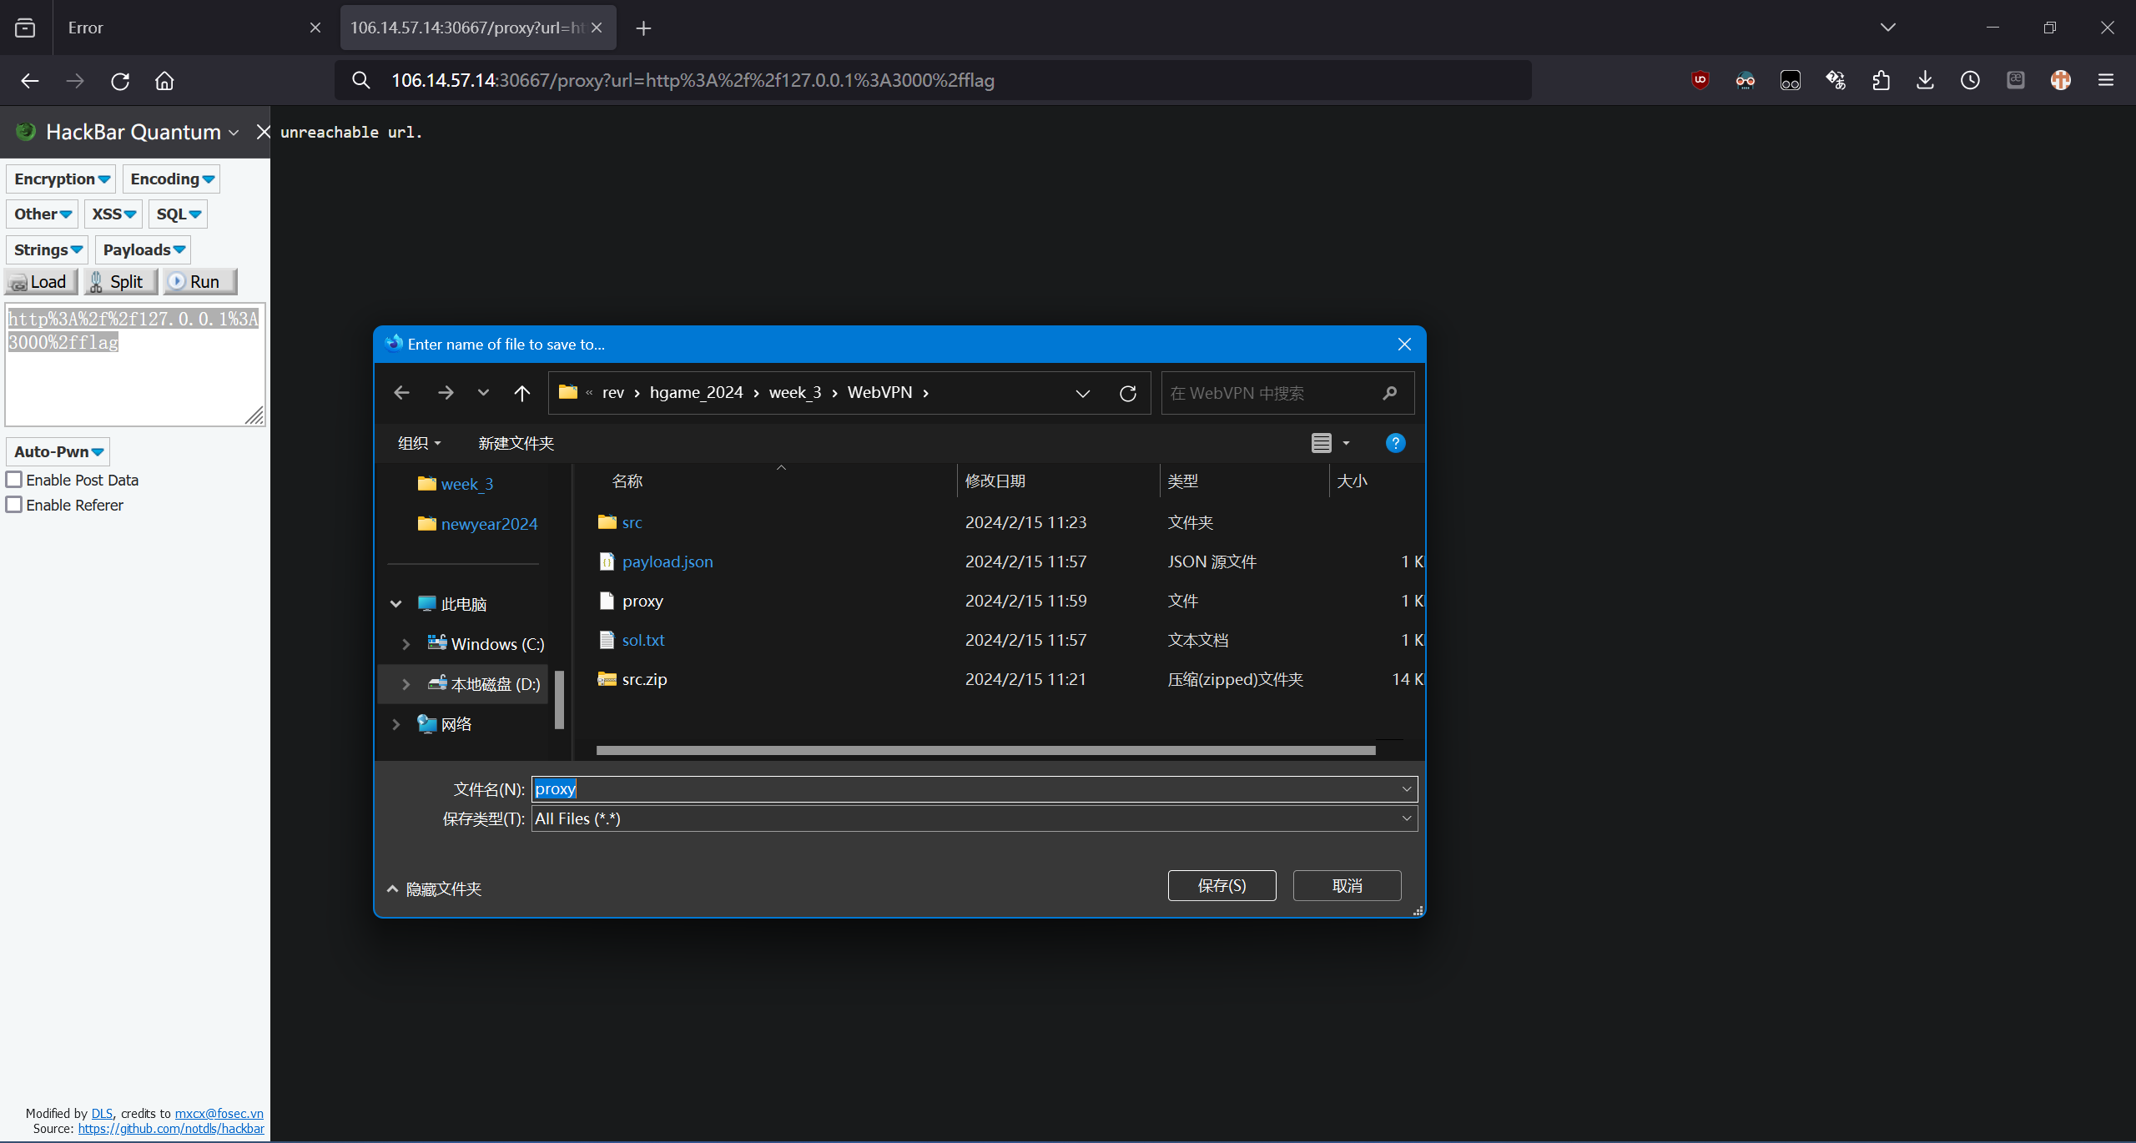
Task: Open the 组织 organize menu
Action: (x=419, y=443)
